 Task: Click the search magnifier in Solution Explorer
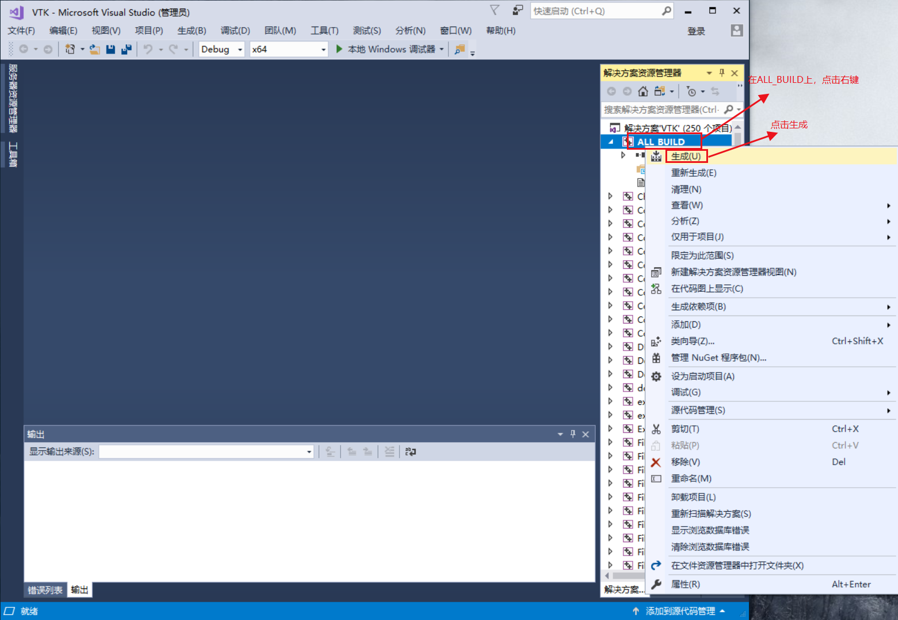pyautogui.click(x=729, y=109)
